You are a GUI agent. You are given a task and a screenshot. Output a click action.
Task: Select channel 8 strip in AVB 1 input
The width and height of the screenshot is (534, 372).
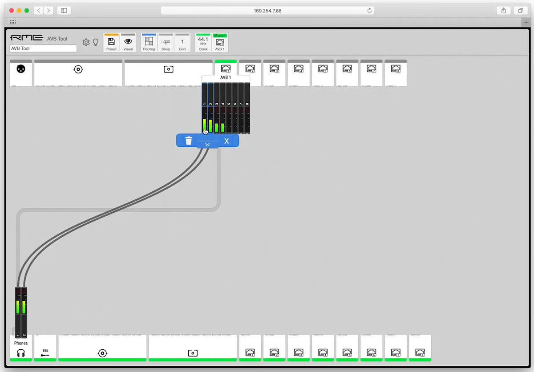pos(247,108)
